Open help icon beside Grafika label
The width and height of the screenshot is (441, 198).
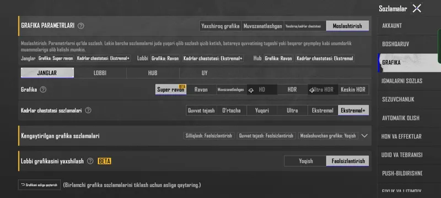(x=43, y=90)
